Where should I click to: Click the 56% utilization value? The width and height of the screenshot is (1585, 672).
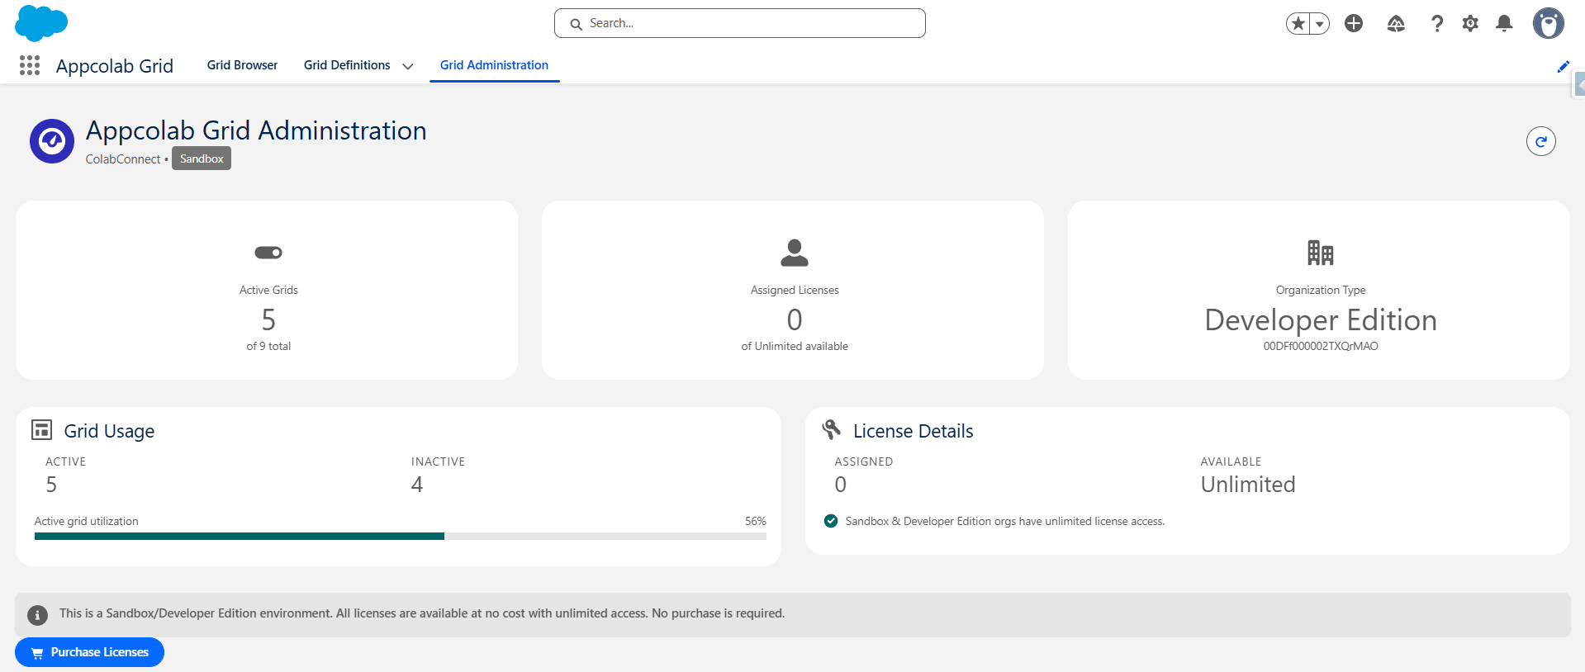tap(756, 521)
